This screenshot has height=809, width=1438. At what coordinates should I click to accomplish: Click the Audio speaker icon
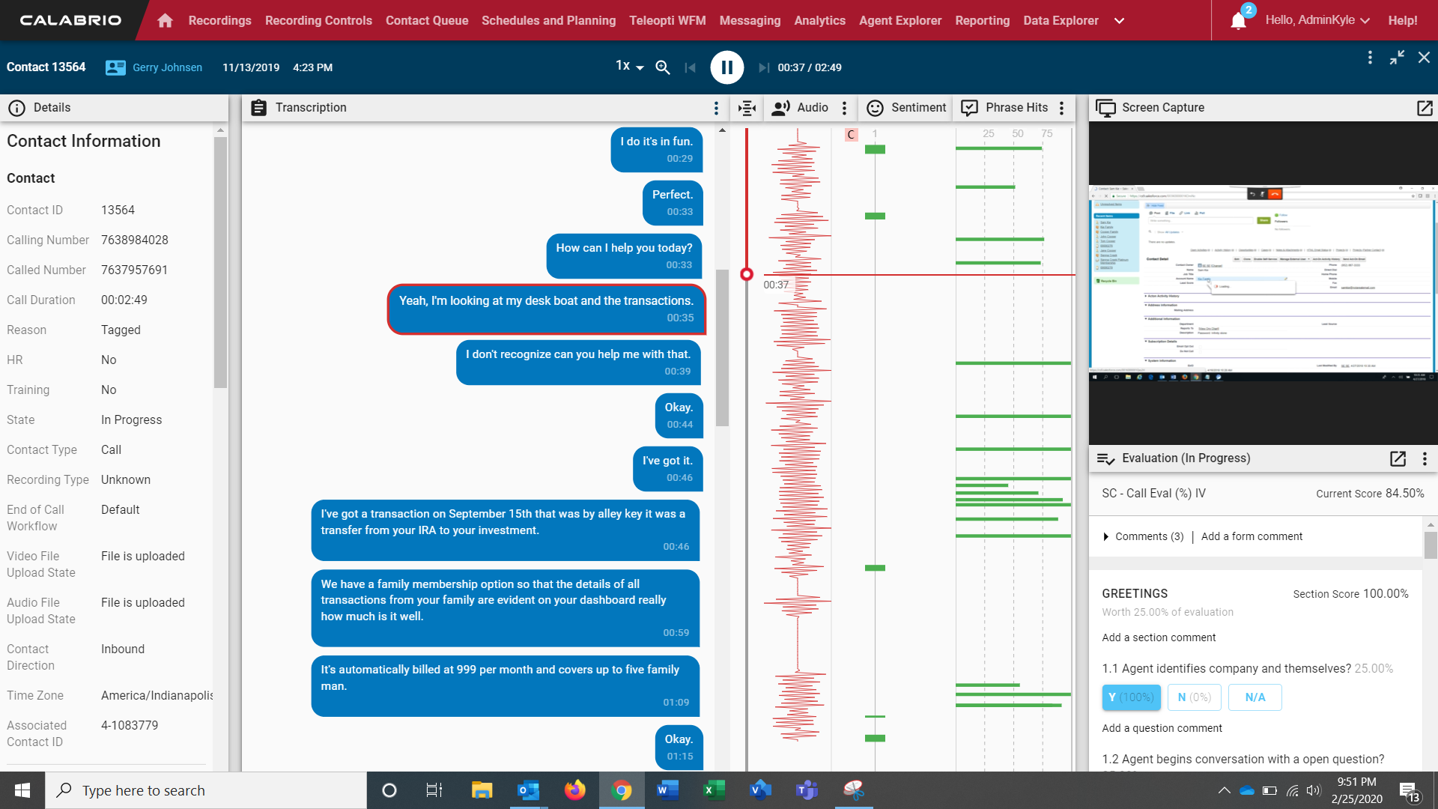click(x=781, y=108)
